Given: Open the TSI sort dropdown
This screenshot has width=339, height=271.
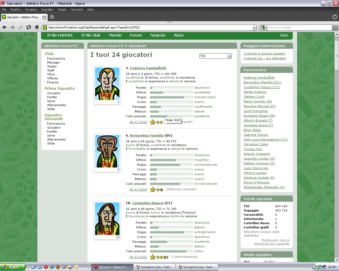Looking at the screenshot, I should point(216,56).
